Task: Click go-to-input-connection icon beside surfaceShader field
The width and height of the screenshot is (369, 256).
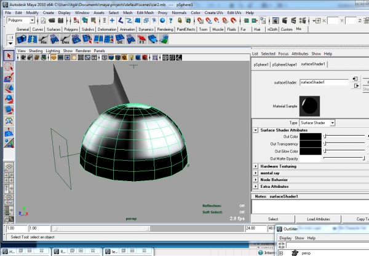Action: (x=355, y=79)
